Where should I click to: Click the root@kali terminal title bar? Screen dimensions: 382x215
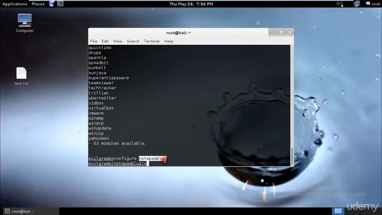pyautogui.click(x=178, y=33)
